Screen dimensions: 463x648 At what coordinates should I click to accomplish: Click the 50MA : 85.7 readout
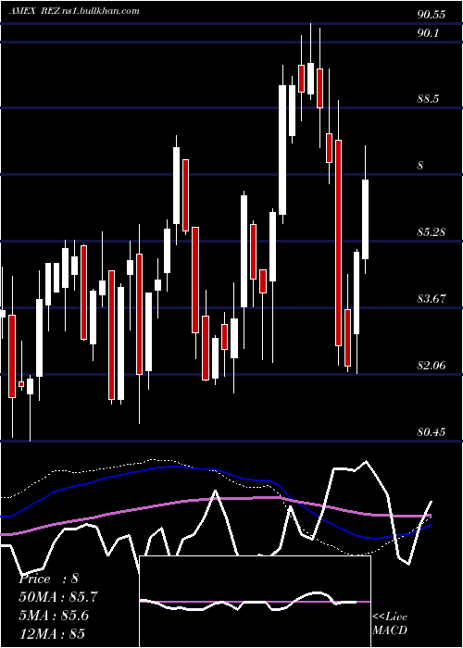[59, 597]
